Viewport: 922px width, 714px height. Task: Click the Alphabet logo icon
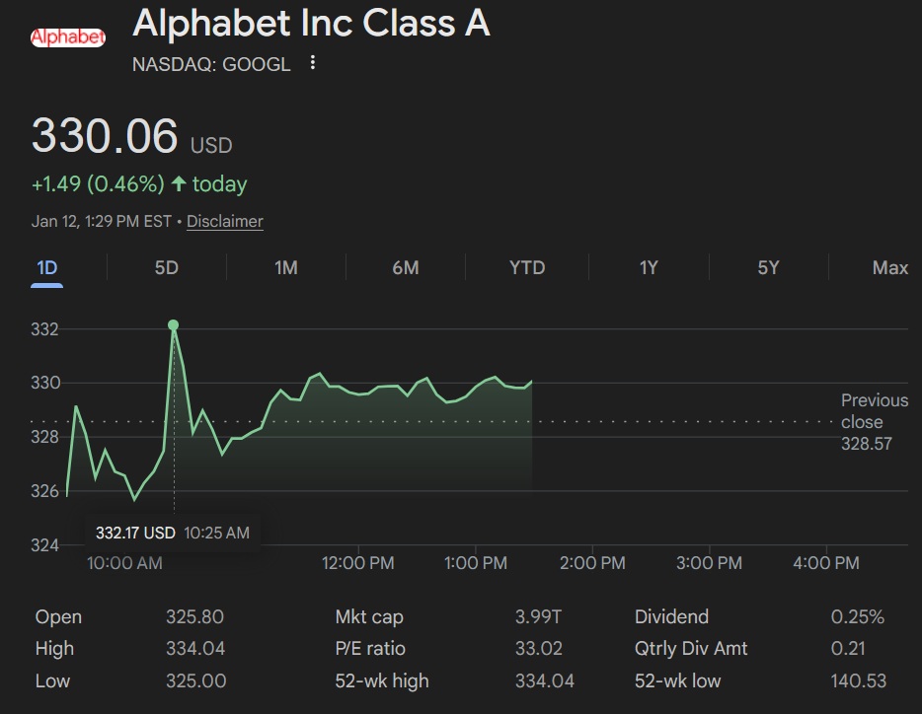coord(68,37)
